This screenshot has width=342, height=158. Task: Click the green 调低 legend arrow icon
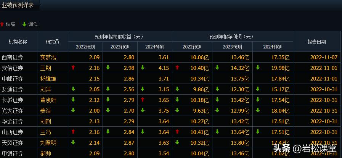(24, 24)
